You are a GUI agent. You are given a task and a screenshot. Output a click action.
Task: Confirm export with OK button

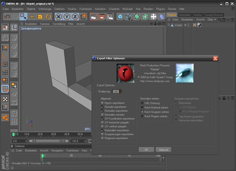click(x=146, y=150)
